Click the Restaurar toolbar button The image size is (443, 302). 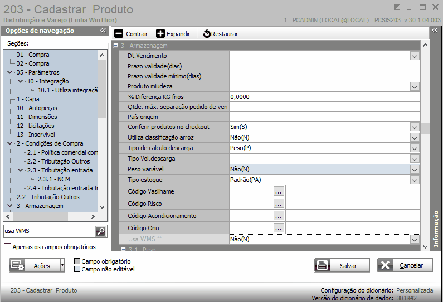(220, 34)
